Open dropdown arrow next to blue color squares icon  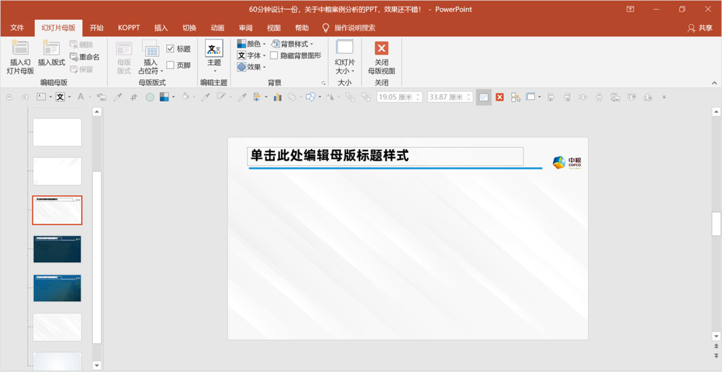click(x=174, y=97)
